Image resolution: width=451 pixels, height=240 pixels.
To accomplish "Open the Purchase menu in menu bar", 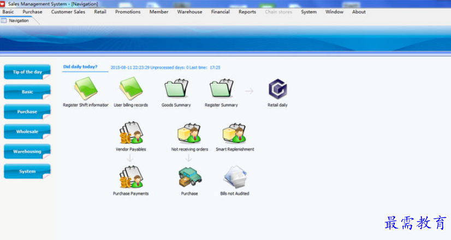I will click(x=33, y=12).
